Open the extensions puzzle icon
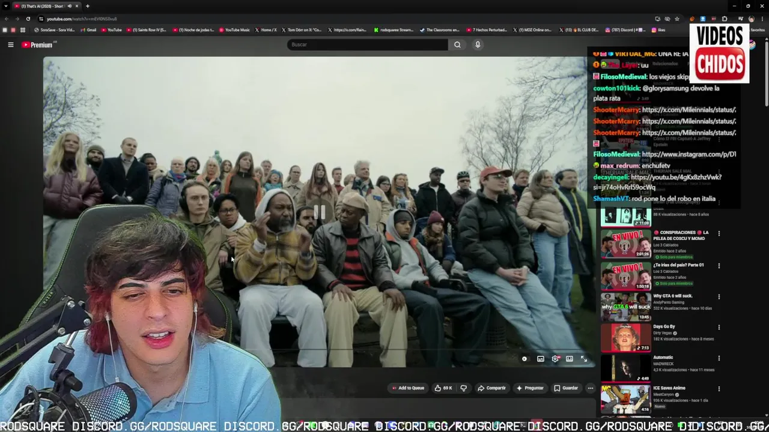The width and height of the screenshot is (769, 432). tap(725, 19)
